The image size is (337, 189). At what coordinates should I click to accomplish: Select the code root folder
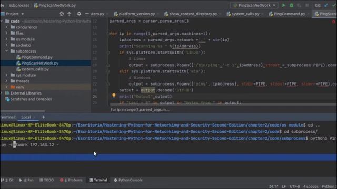click(15, 21)
